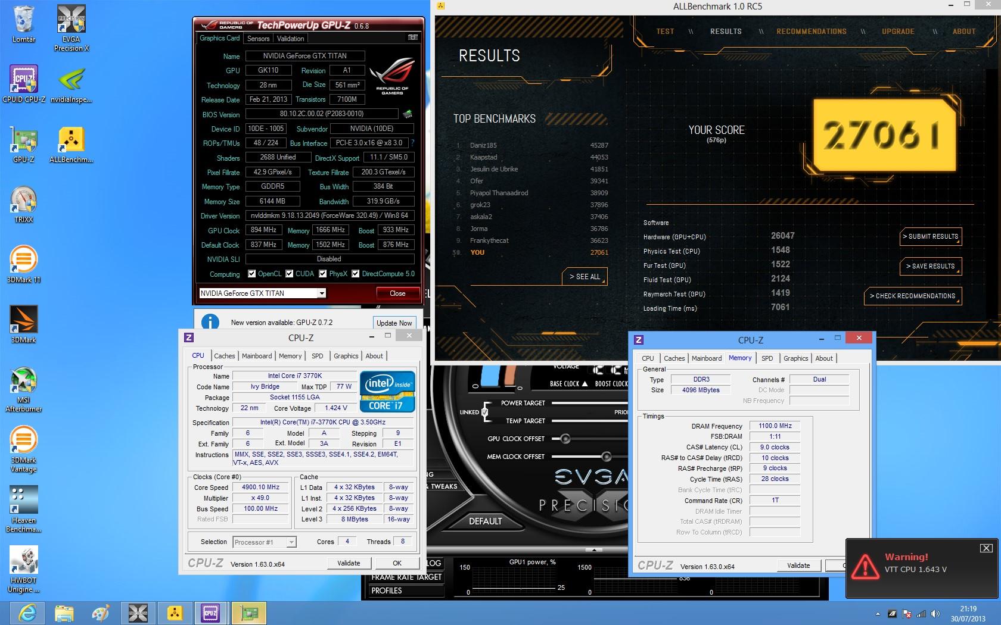Open EVGA Precision X desktop shortcut
The height and width of the screenshot is (625, 1001).
[x=71, y=28]
